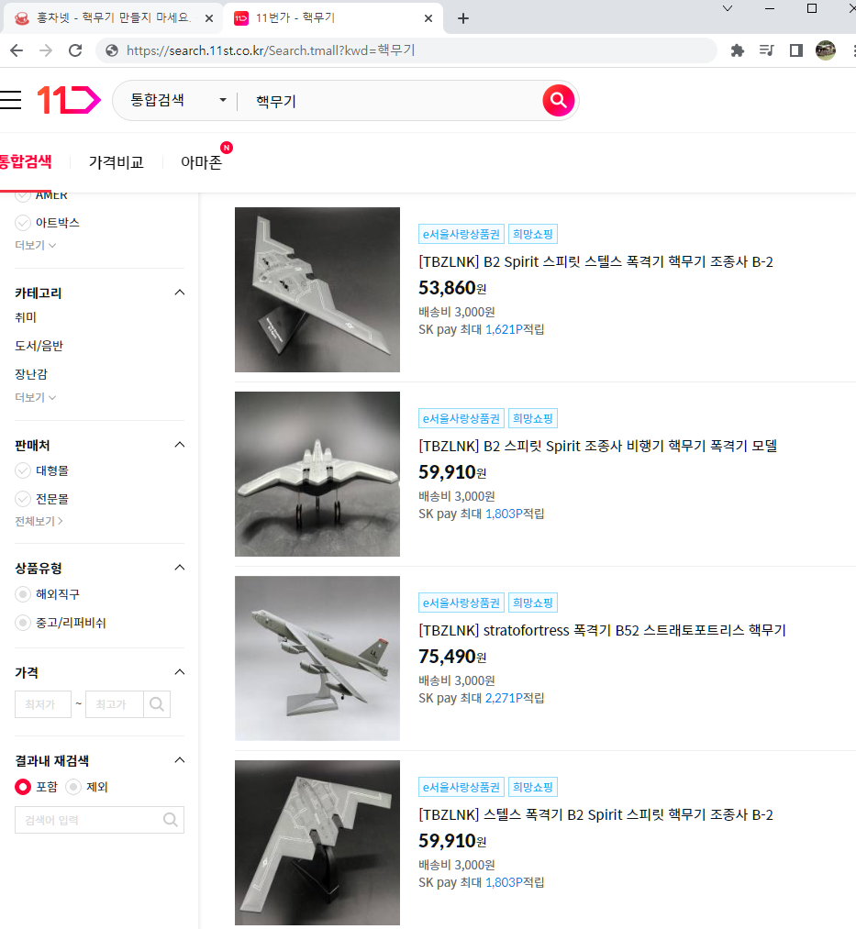Open the 통합검색 results tab
The width and height of the screenshot is (856, 929).
[26, 161]
